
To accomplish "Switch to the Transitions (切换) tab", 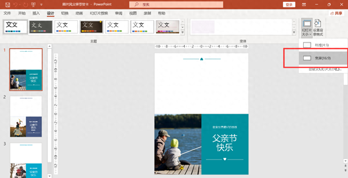I will [x=65, y=13].
